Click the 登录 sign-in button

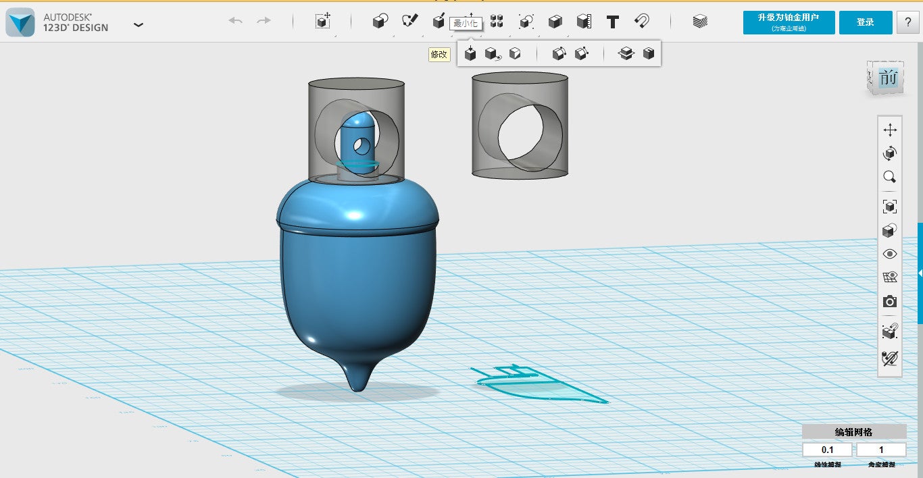[x=866, y=22]
